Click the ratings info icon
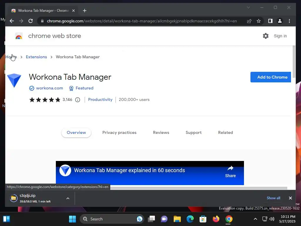This screenshot has width=301, height=226. [x=78, y=100]
